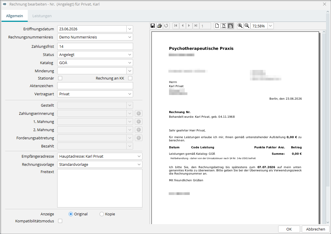Open the Eröffnungsdatum date picker

point(130,29)
